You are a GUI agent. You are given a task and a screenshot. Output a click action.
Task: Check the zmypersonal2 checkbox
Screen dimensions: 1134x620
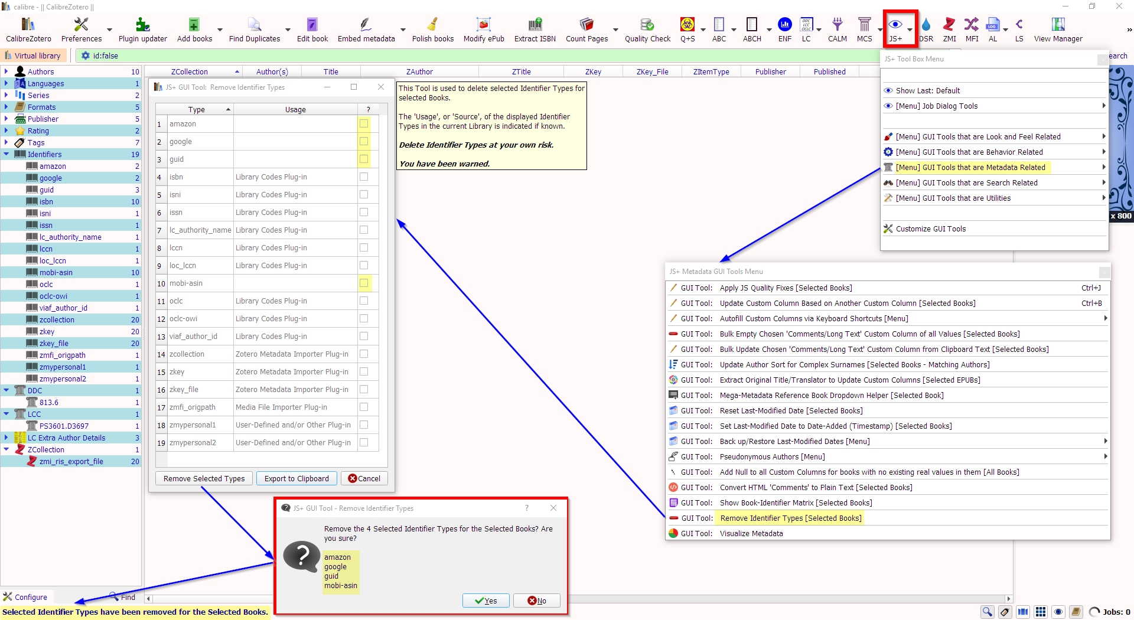tap(364, 442)
